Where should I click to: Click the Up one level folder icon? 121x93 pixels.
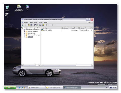click(x=28, y=25)
